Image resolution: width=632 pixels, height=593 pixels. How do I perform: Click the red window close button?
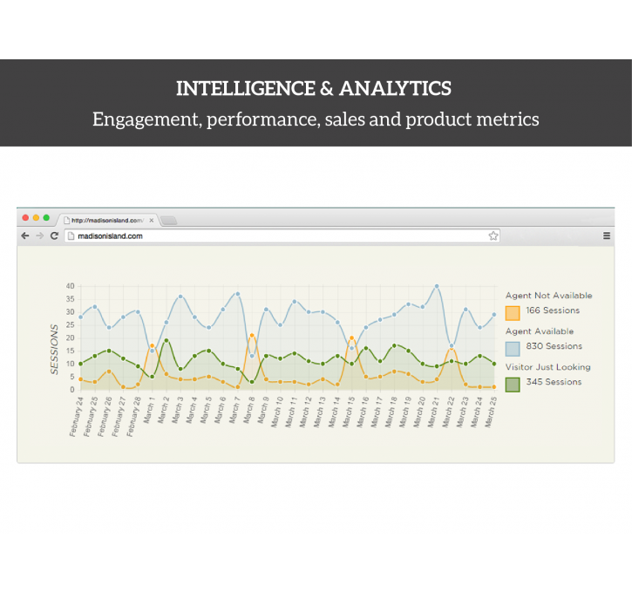(25, 218)
